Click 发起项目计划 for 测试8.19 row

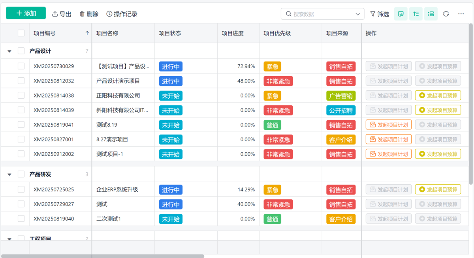tap(389, 125)
